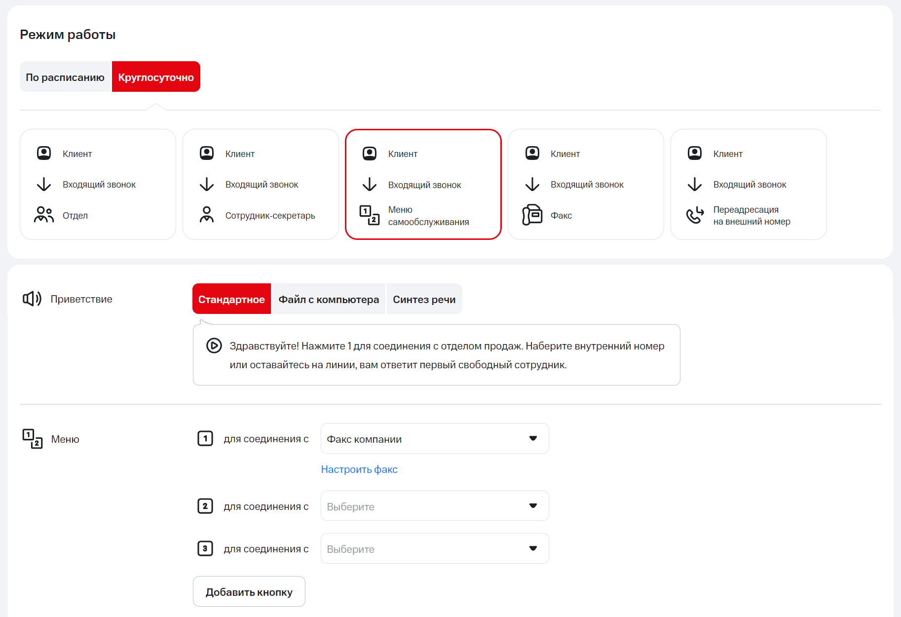Click the Факс machine icon
Viewport: 901px width, 617px height.
(532, 215)
